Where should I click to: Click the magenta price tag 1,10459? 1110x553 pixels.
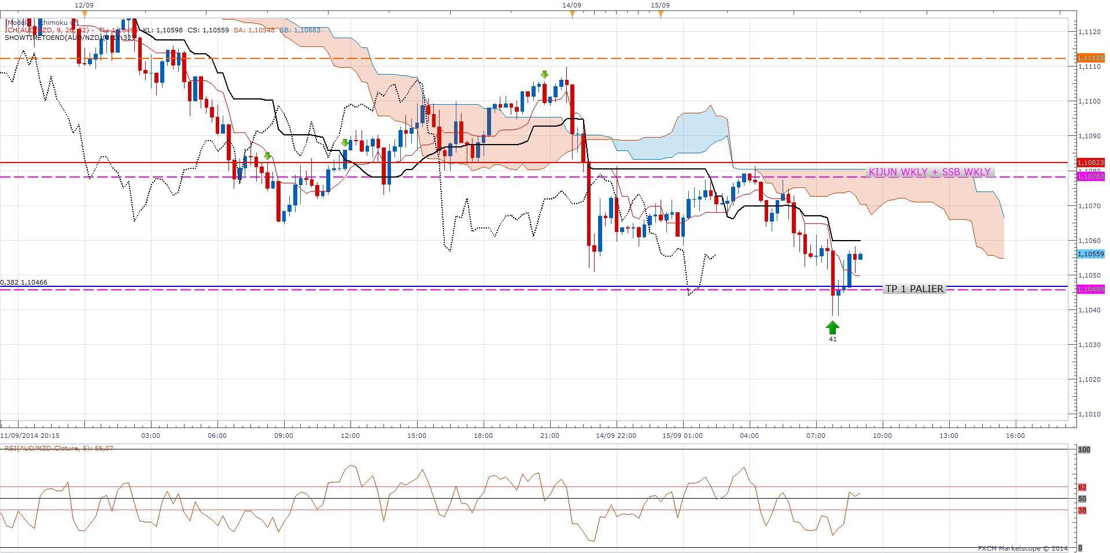(x=1090, y=289)
